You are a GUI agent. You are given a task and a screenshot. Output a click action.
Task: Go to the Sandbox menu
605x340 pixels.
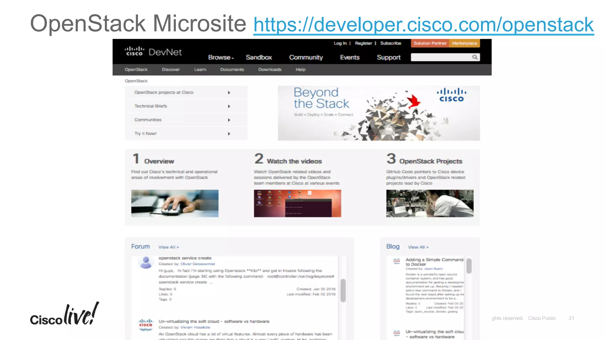tap(259, 58)
